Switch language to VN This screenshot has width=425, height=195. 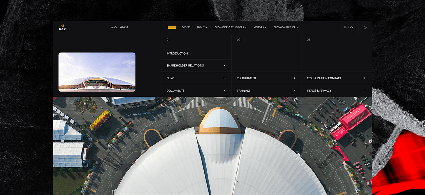coord(352,27)
